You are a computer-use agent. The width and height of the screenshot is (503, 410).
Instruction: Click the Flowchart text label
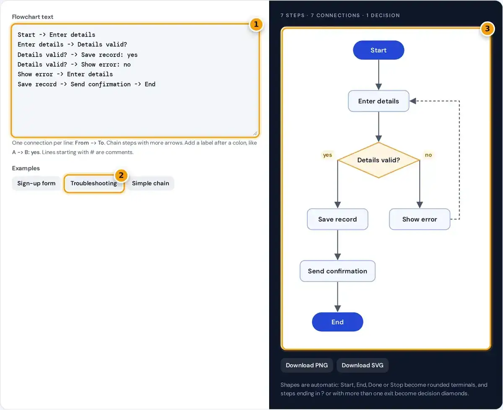[33, 17]
